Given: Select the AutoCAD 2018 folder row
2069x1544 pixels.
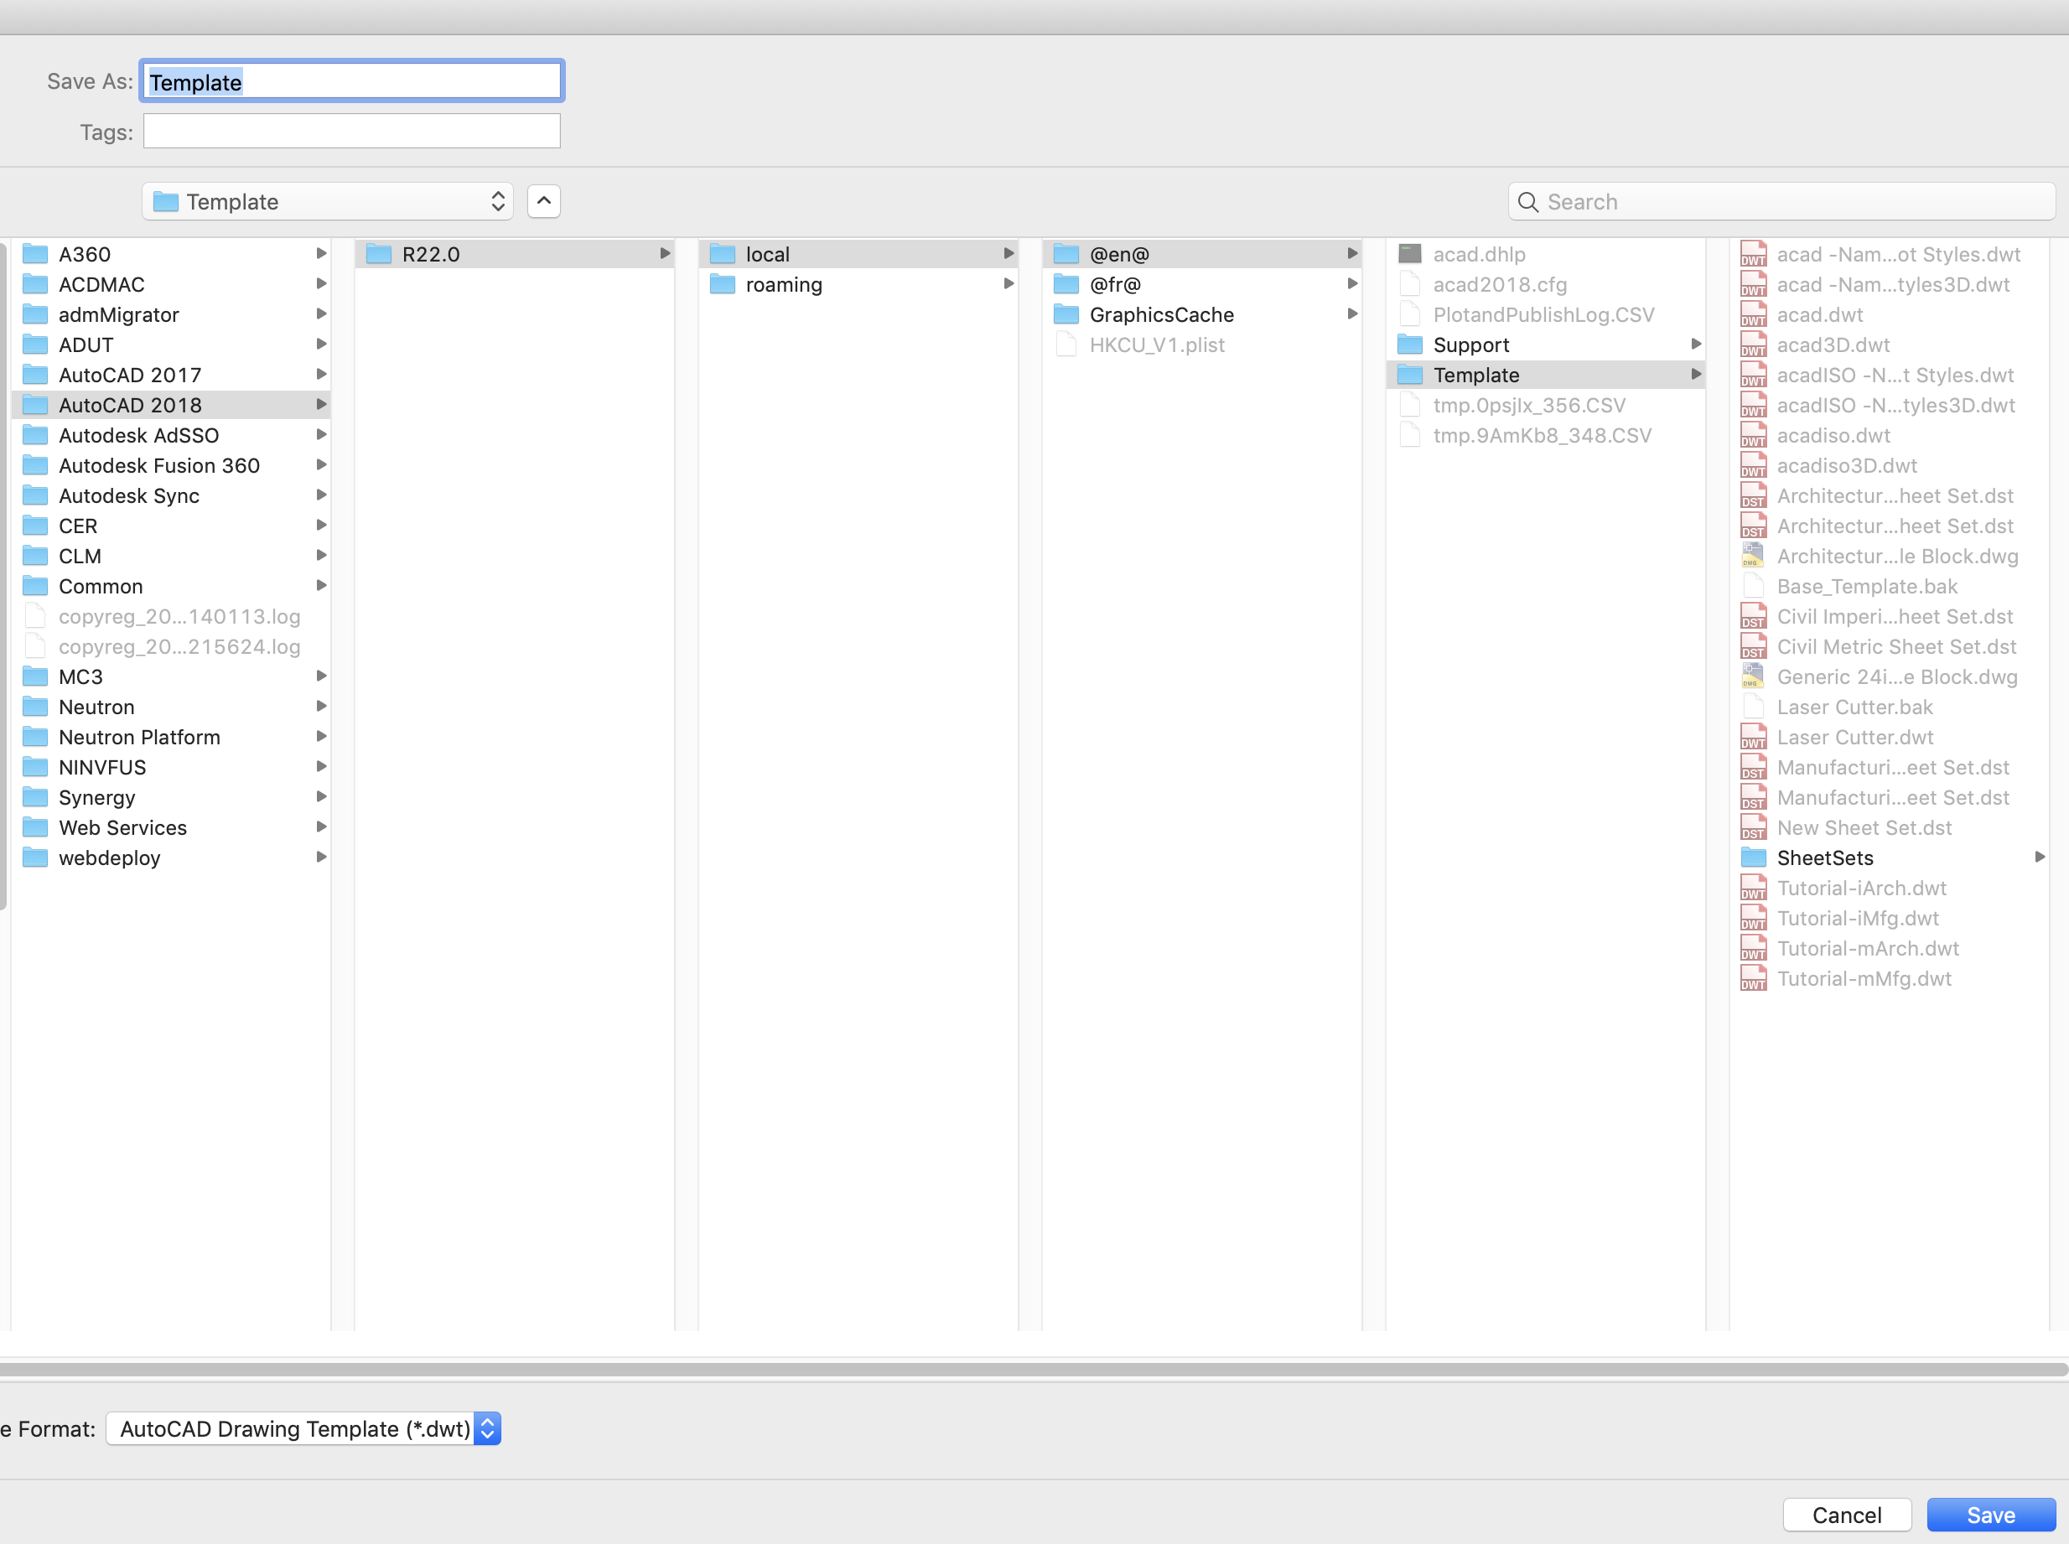Looking at the screenshot, I should coord(171,405).
